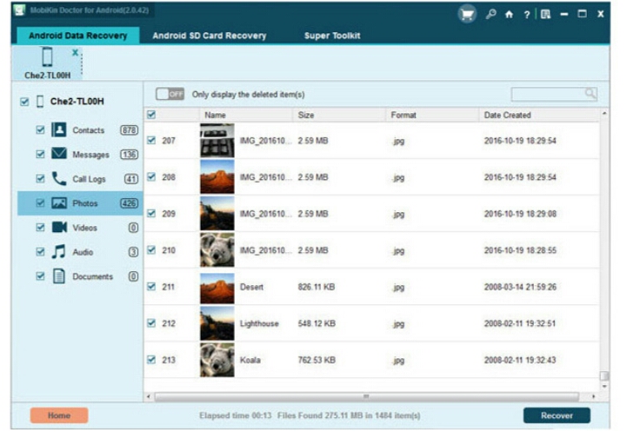Viewport: 626px width, 439px height.
Task: Close the Che2-TL00H device tab
Action: click(x=75, y=53)
